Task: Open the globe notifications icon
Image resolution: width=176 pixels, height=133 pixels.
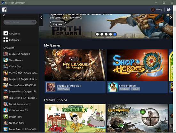Action: [168, 10]
